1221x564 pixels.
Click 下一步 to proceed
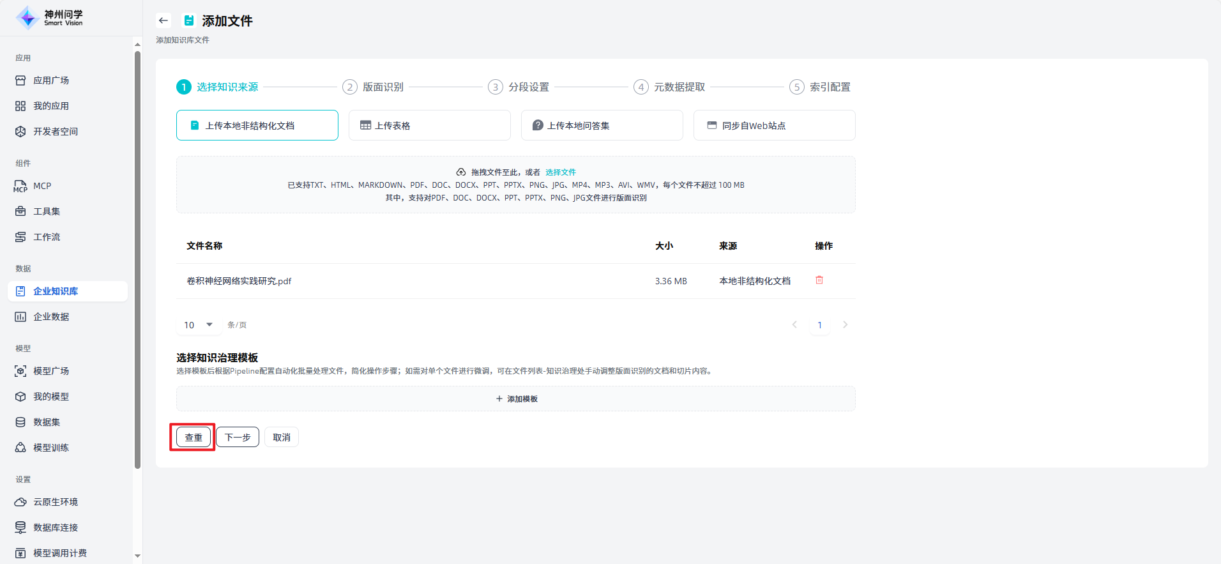click(238, 438)
